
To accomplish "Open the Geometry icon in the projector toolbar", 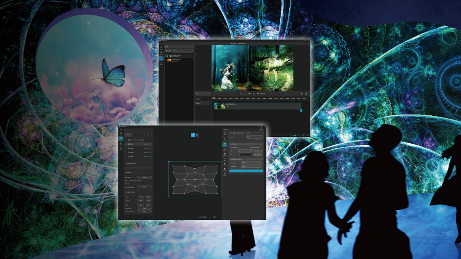I will click(225, 144).
